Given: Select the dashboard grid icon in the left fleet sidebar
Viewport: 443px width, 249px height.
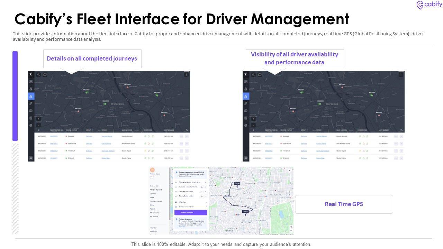Looking at the screenshot, I should pyautogui.click(x=31, y=82).
